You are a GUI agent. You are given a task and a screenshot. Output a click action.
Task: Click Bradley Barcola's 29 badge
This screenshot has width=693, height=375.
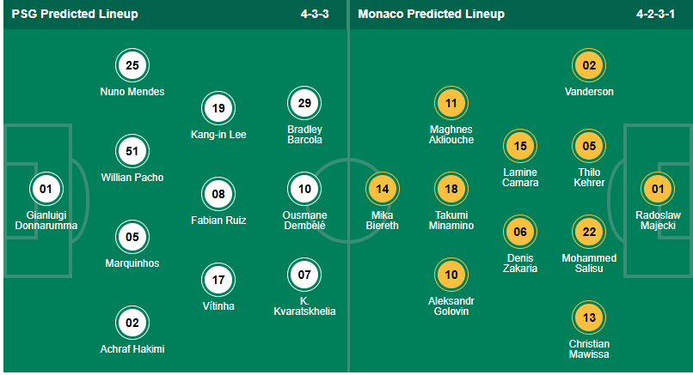point(304,103)
